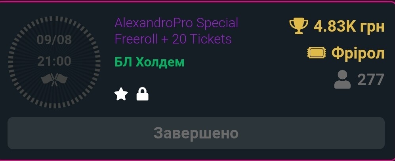Click the 4.83K грн prize pool amount

coord(349,27)
